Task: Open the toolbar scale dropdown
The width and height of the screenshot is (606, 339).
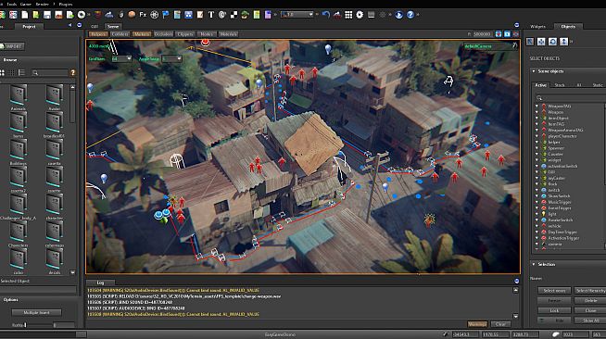Action: 297,15
